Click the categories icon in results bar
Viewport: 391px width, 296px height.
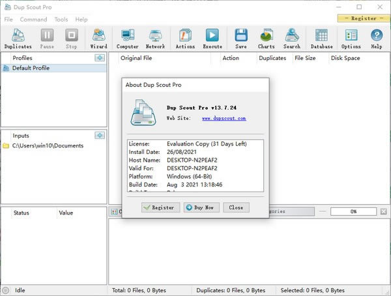[115, 212]
